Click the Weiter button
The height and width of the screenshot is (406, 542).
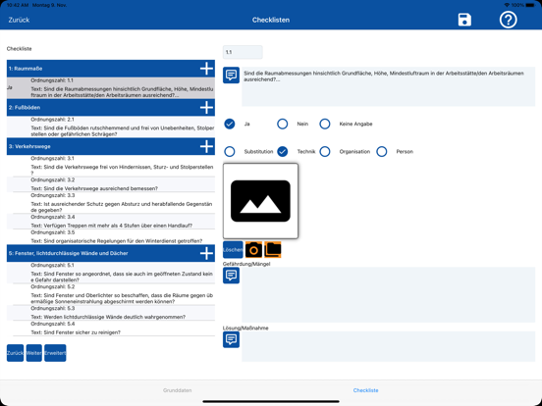click(x=33, y=353)
